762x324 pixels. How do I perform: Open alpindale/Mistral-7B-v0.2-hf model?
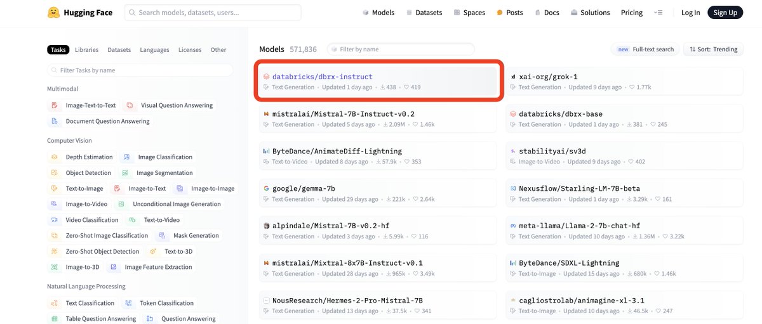378,230
